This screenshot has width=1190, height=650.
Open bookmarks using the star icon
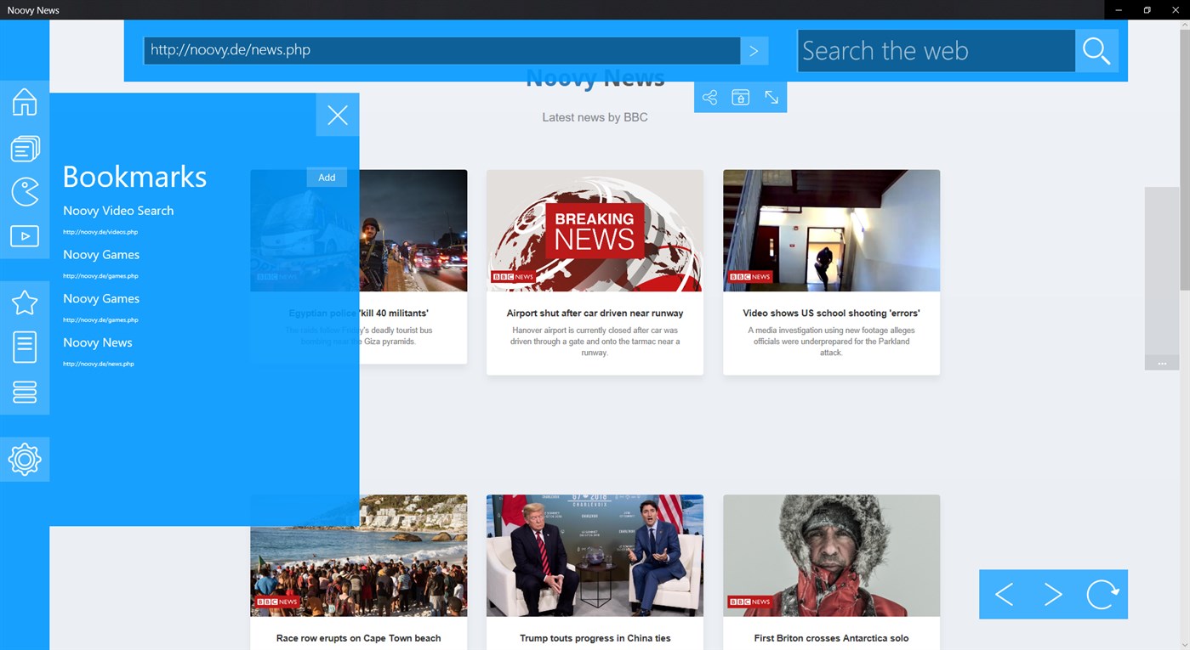25,302
